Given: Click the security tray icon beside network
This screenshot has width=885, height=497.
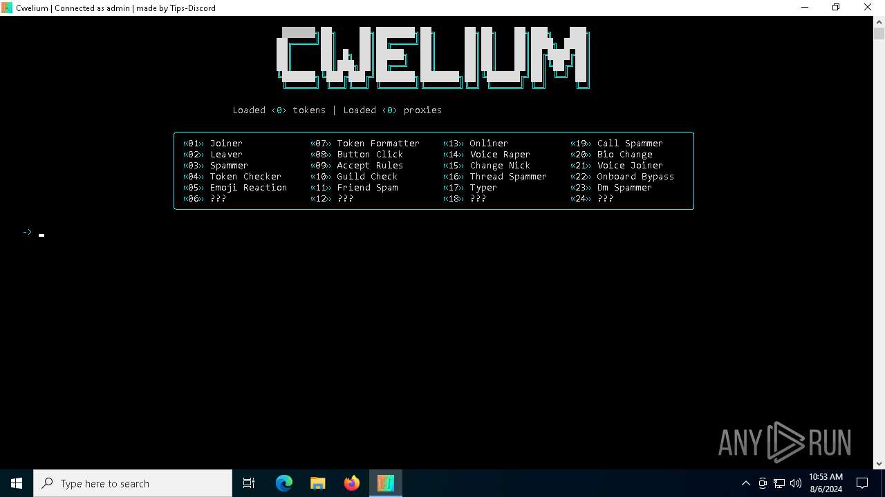Looking at the screenshot, I should tap(763, 483).
